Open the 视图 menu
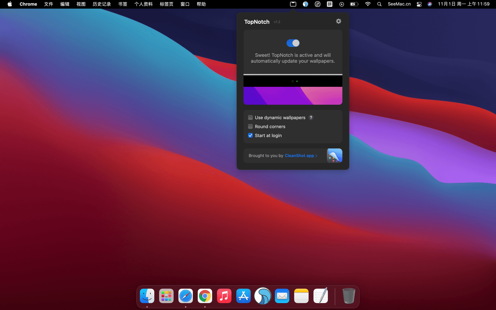The width and height of the screenshot is (496, 310). coord(81,4)
